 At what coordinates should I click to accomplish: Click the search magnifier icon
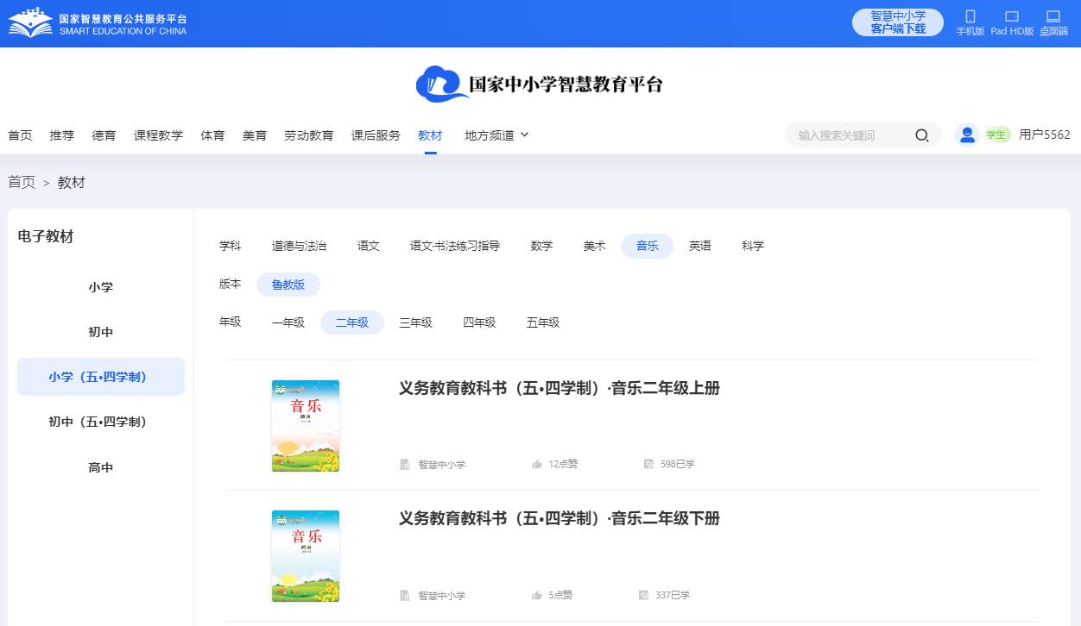point(921,135)
